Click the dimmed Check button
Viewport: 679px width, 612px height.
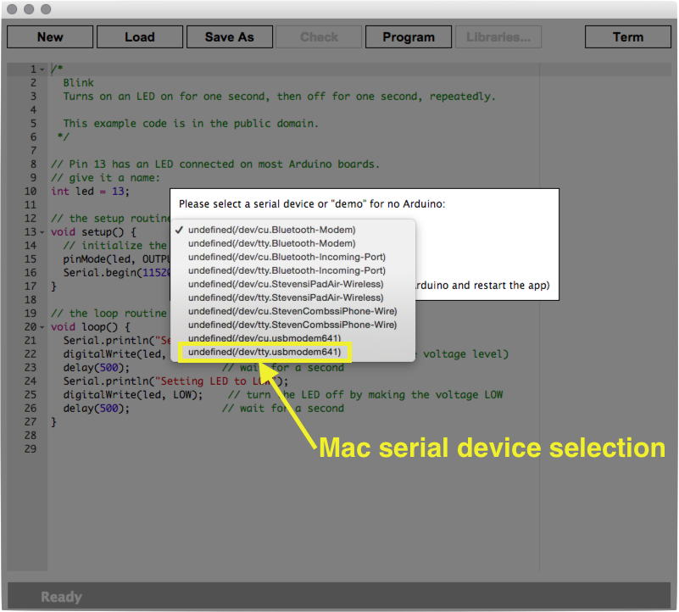click(x=319, y=37)
